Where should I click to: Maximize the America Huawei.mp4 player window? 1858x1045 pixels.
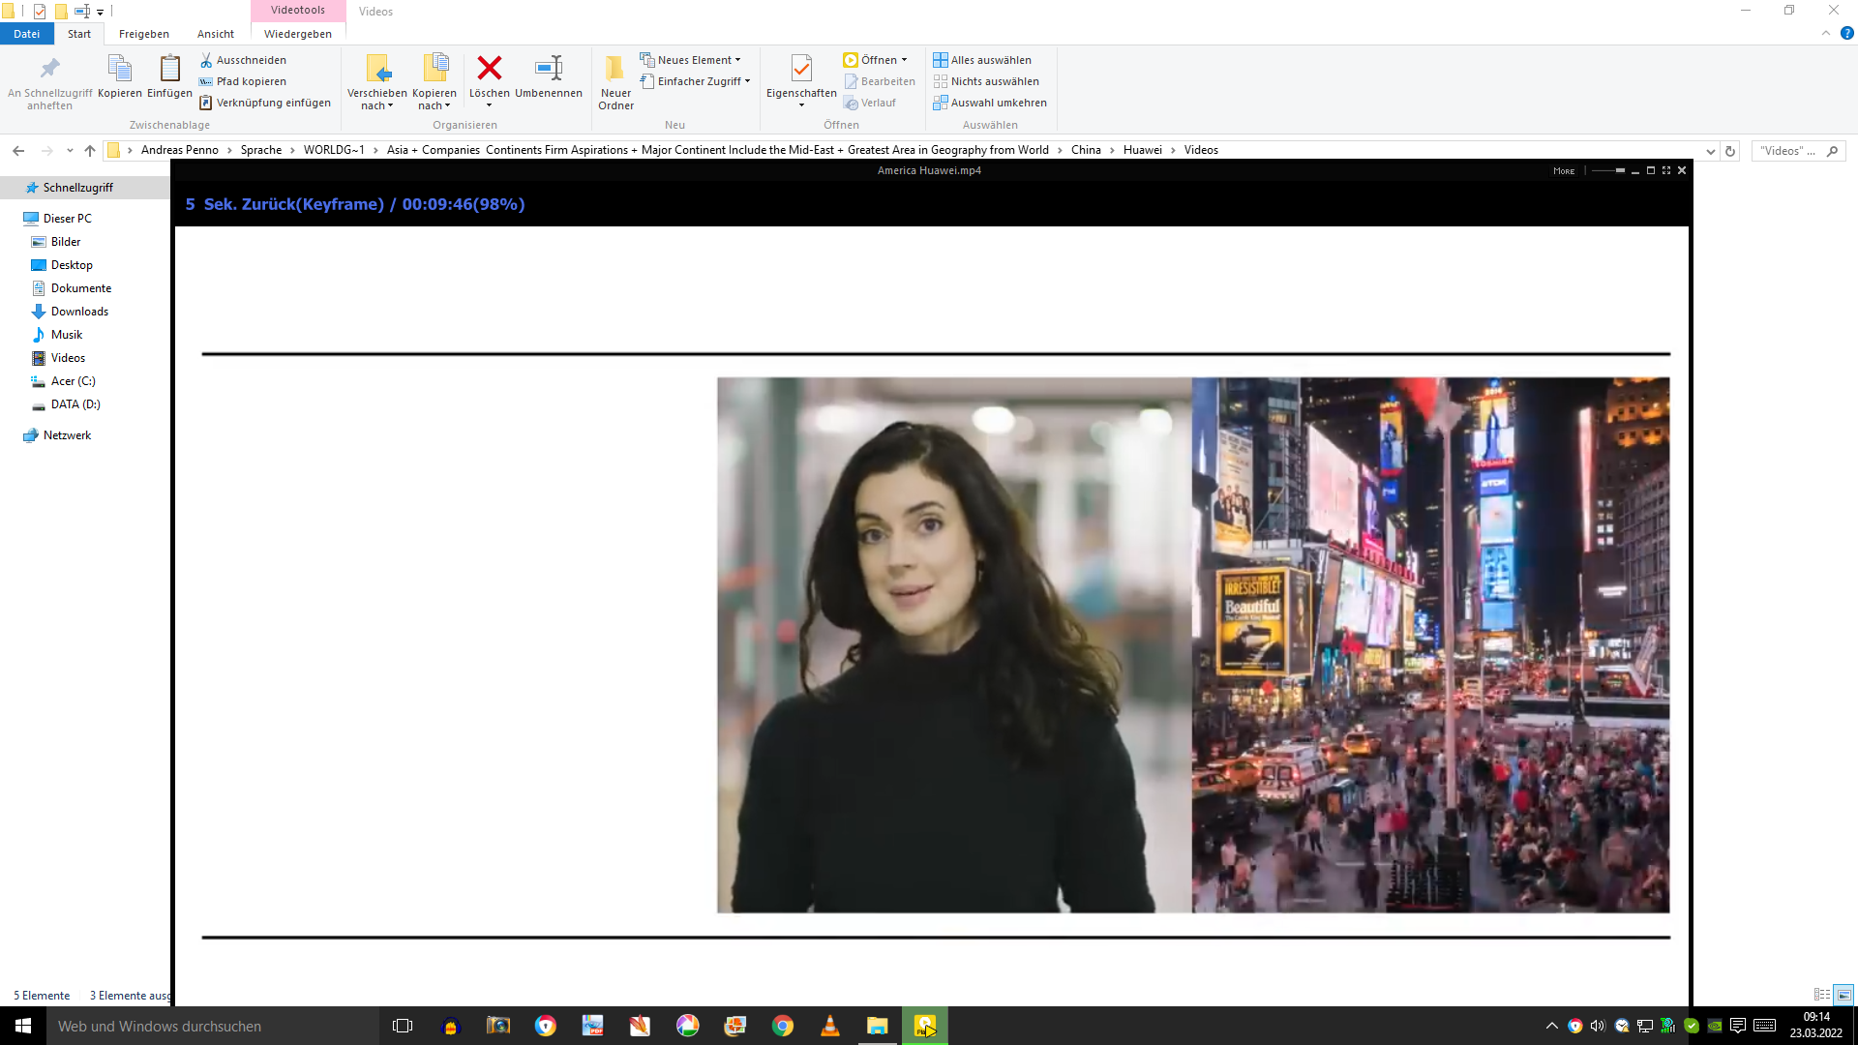click(x=1651, y=170)
